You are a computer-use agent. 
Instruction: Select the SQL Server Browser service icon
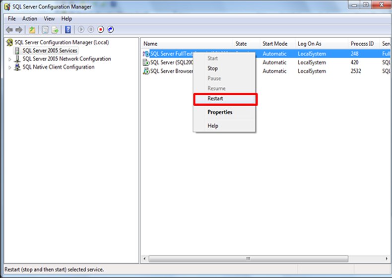146,71
